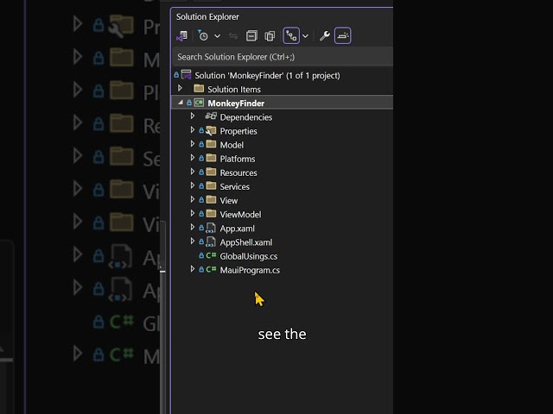The height and width of the screenshot is (414, 553).
Task: Focus the Search Solution Explorer box
Action: click(x=283, y=57)
